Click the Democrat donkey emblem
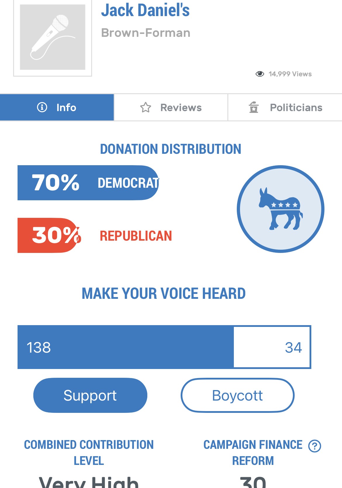The image size is (342, 488). pyautogui.click(x=281, y=209)
